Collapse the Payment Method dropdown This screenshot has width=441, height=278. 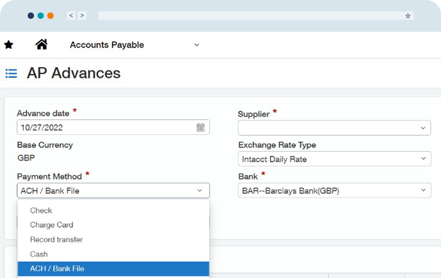point(199,191)
